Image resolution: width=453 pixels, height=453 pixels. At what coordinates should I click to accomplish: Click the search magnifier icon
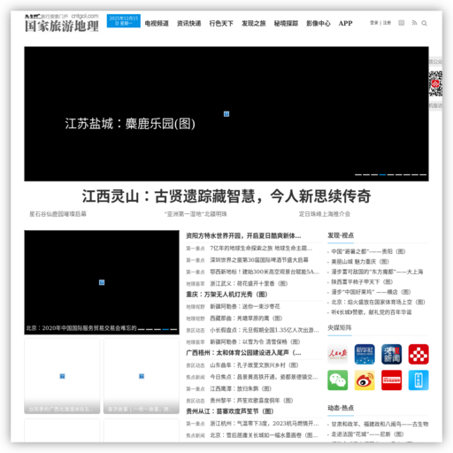[x=424, y=23]
